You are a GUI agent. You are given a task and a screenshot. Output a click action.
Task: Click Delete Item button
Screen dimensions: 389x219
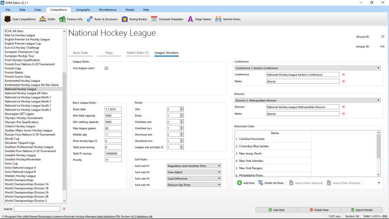point(319,210)
